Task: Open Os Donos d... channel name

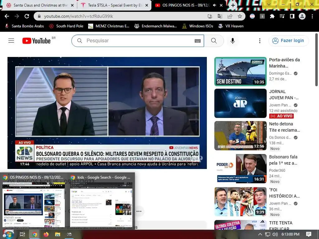Action: (280, 138)
